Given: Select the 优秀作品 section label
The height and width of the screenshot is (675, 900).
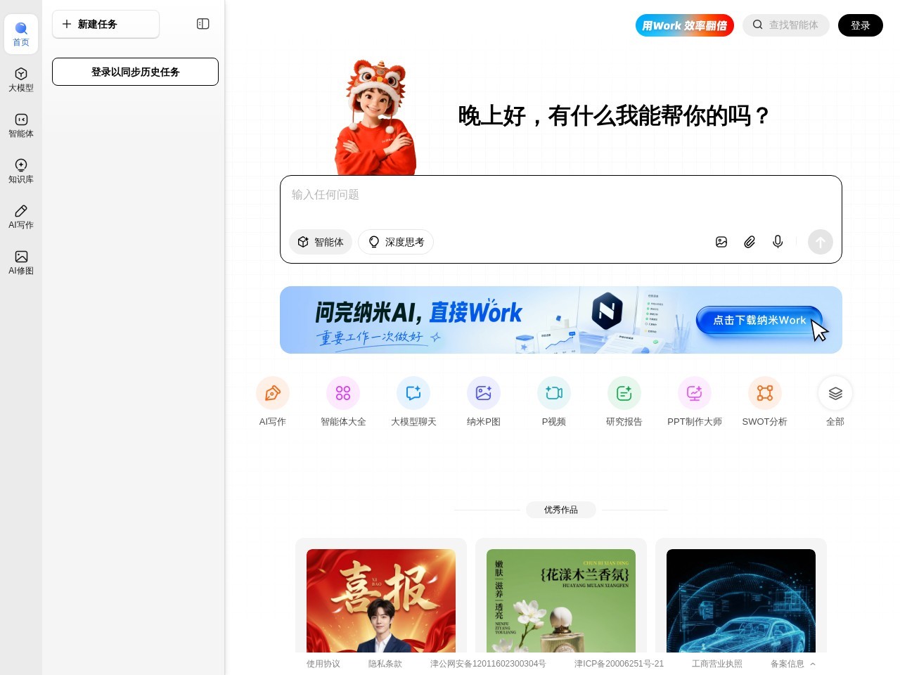Looking at the screenshot, I should (x=561, y=510).
